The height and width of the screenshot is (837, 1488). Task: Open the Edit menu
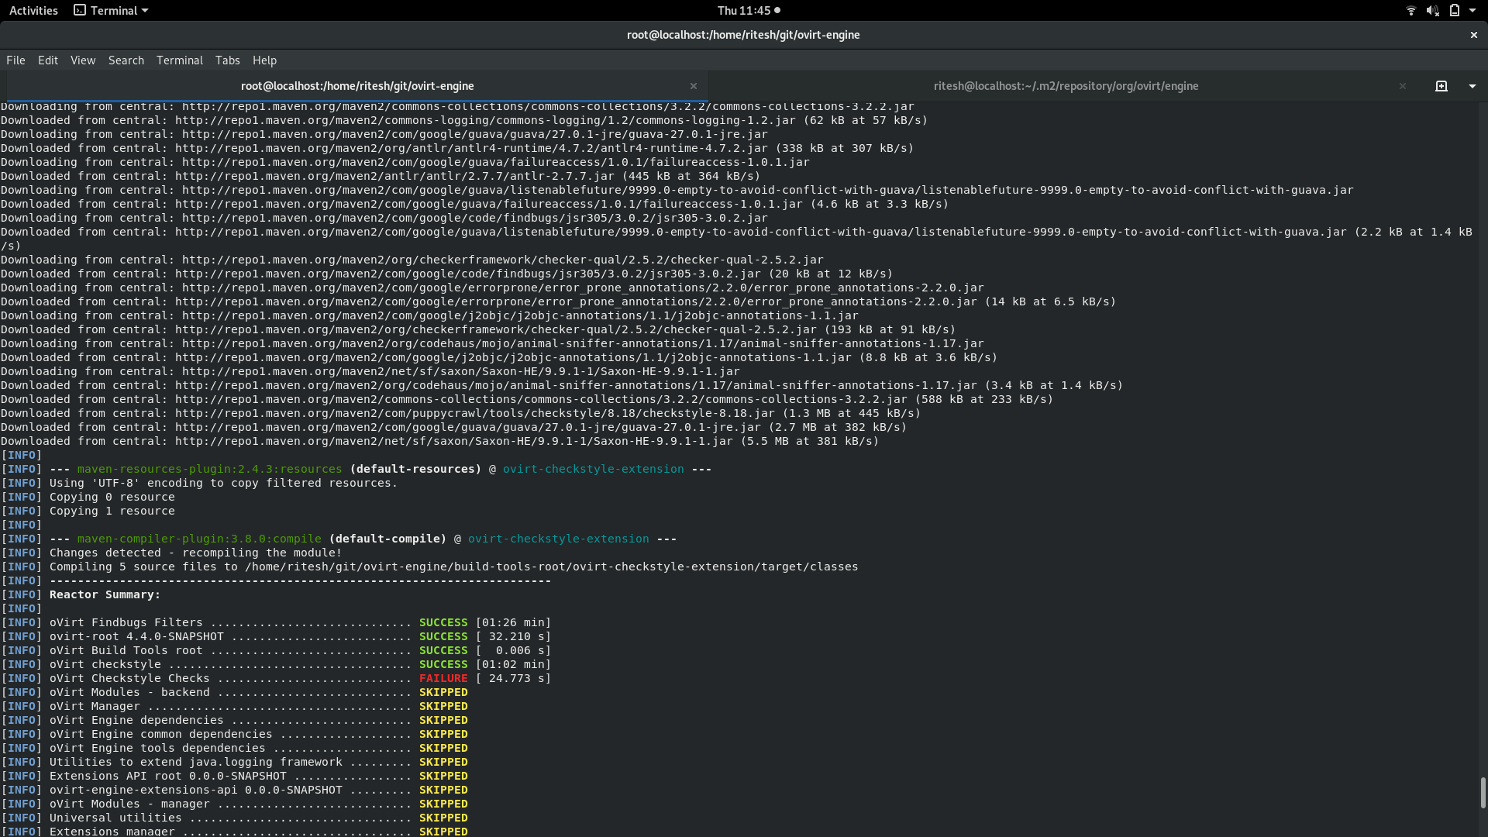[x=48, y=60]
